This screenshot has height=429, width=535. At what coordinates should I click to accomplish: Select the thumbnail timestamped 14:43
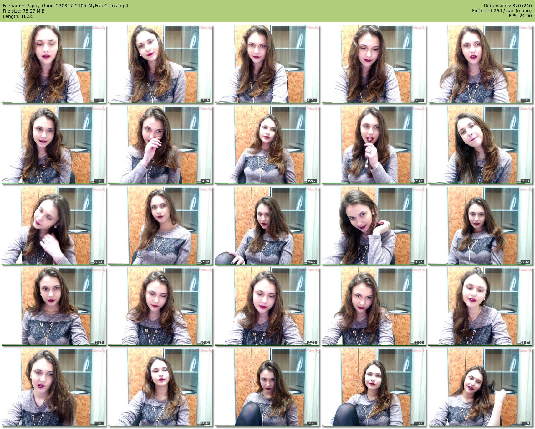point(267,387)
